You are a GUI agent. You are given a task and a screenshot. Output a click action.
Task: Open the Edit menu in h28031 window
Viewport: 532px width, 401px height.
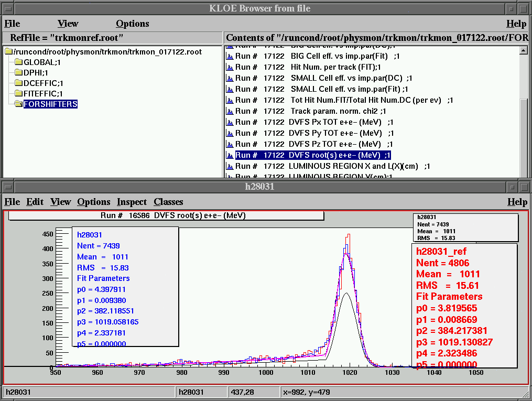tap(35, 201)
